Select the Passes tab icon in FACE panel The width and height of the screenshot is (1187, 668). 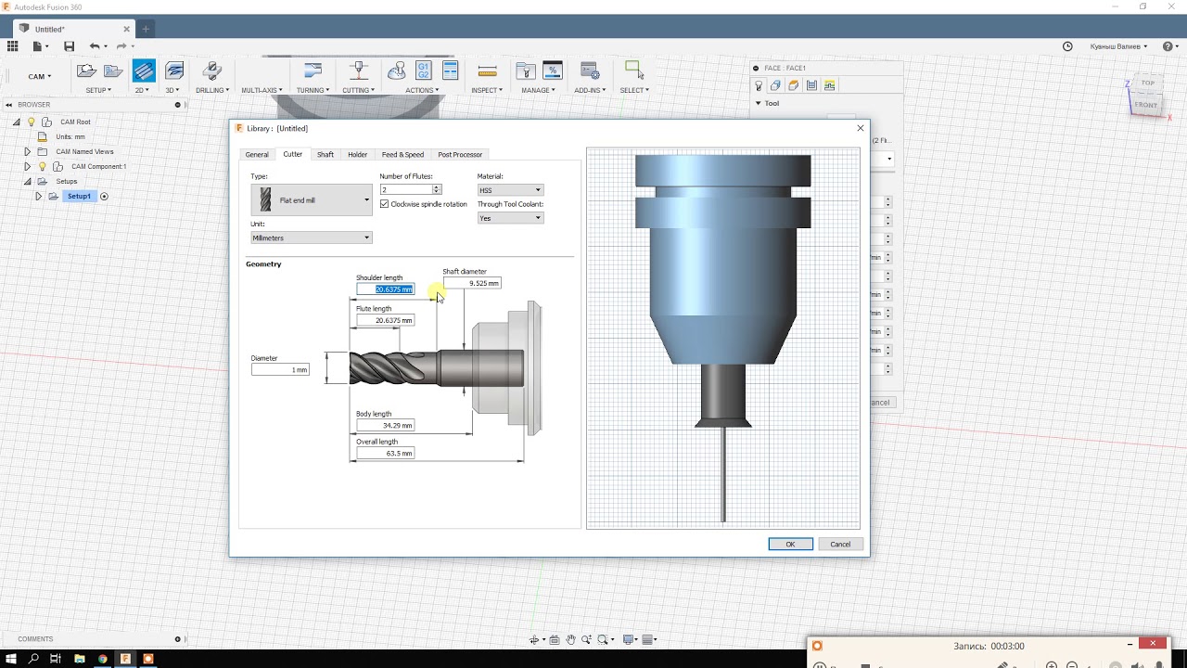click(811, 85)
